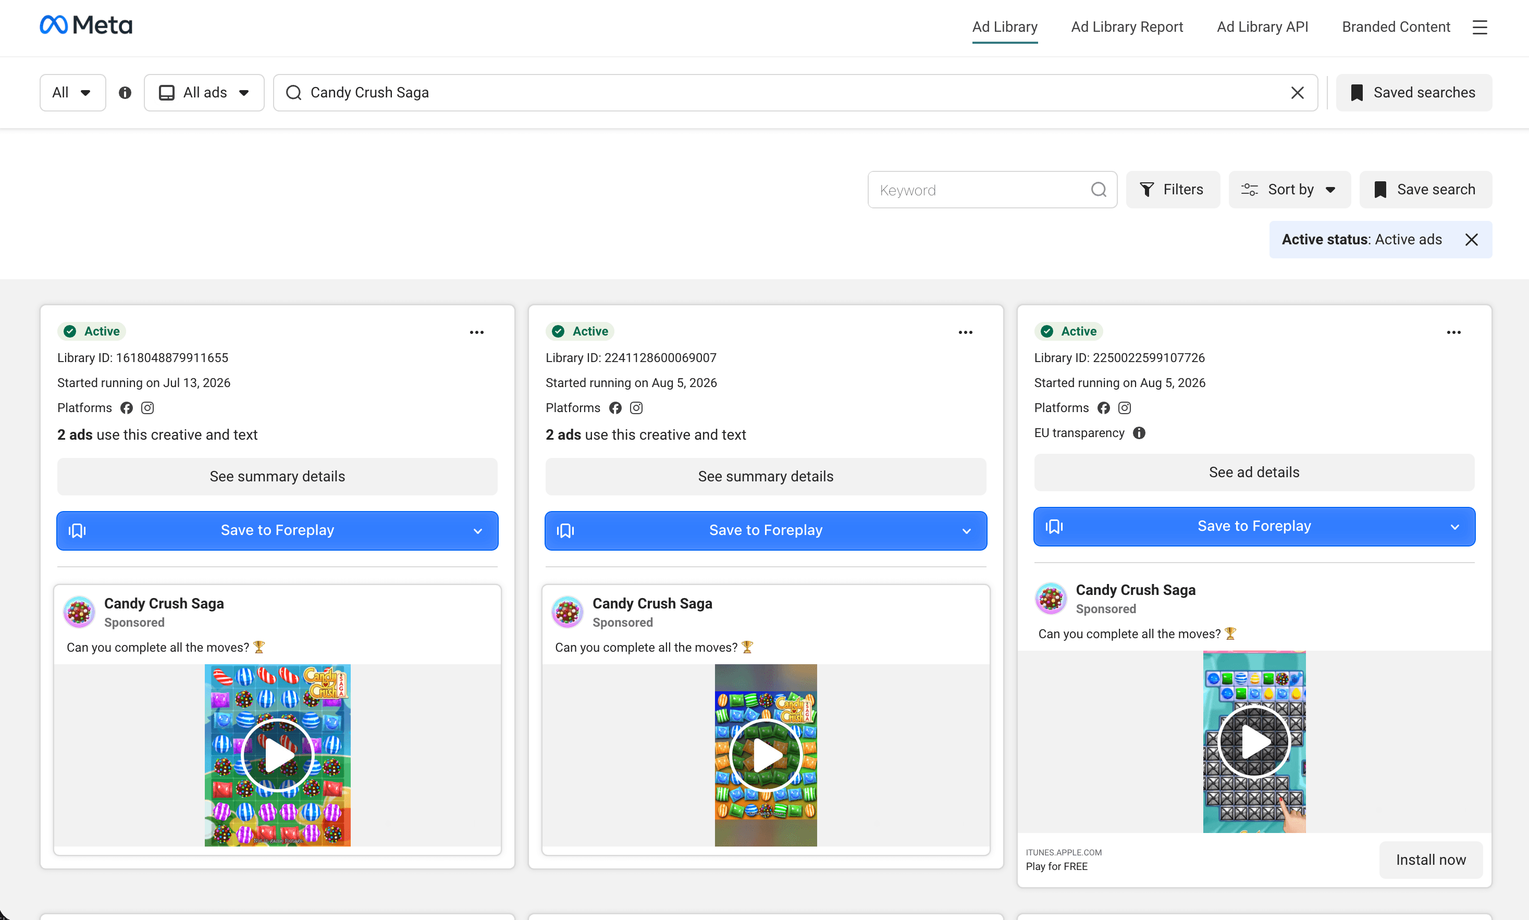
Task: Open the All ads category dropdown
Action: (x=204, y=93)
